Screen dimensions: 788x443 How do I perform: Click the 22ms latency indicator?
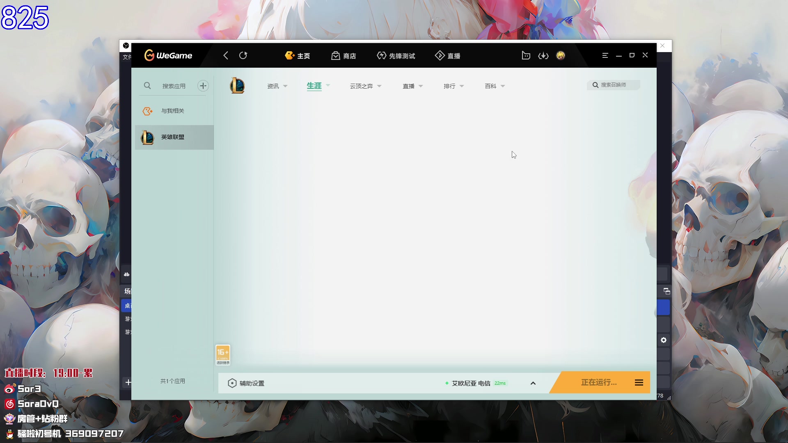point(500,383)
